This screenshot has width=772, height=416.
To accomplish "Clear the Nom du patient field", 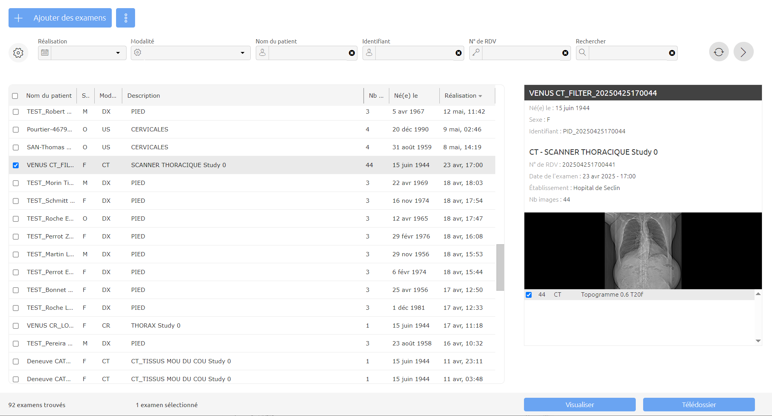I will 352,53.
